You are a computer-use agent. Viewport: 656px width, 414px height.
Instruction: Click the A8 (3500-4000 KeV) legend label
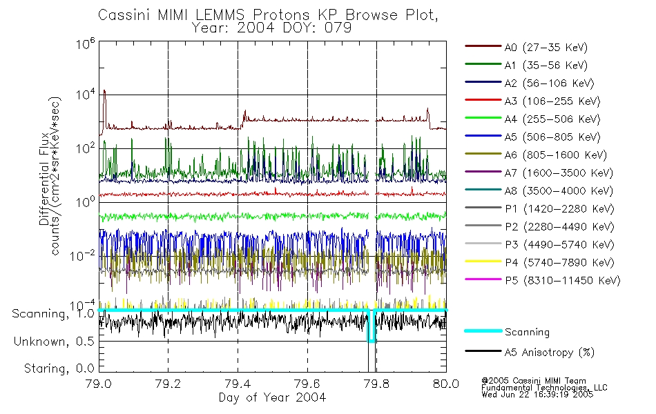click(559, 191)
